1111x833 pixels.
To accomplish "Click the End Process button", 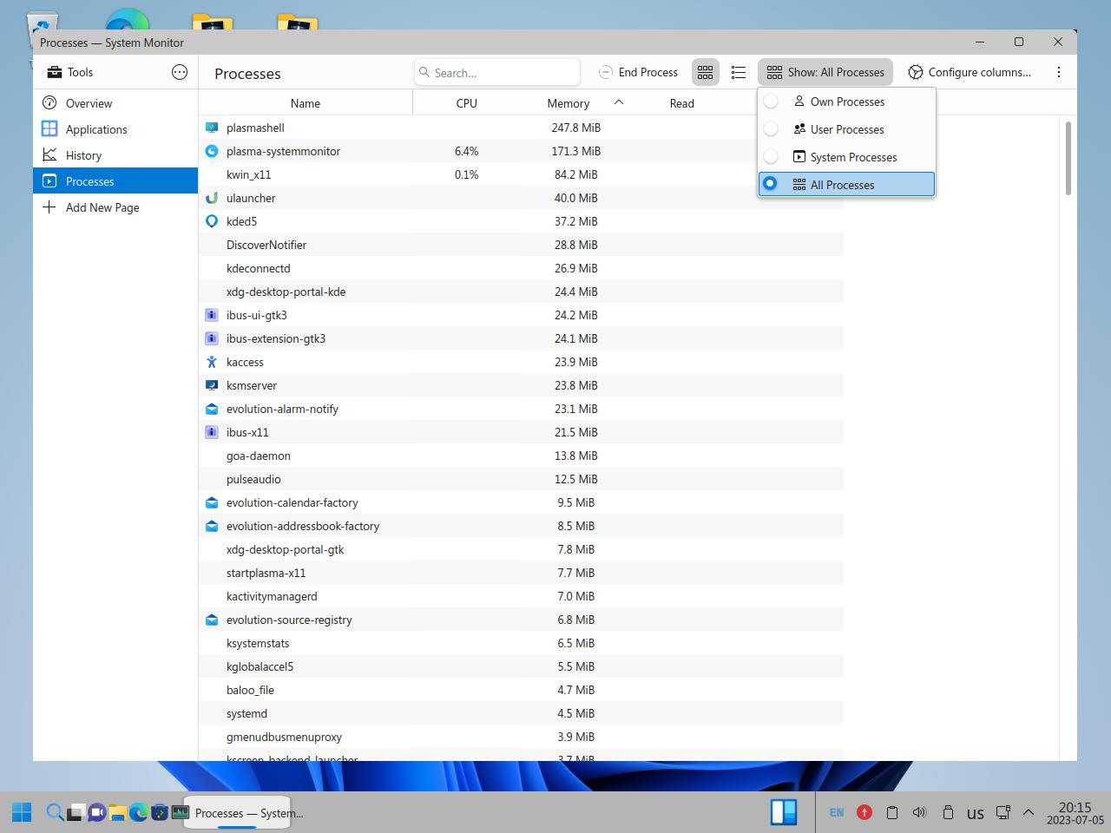I will (639, 72).
